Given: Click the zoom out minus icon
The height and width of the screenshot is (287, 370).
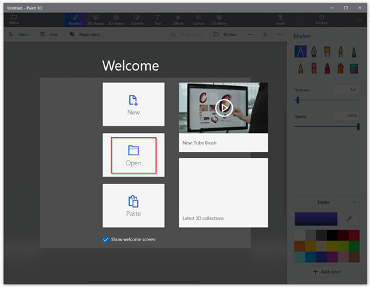Looking at the screenshot, I should click(251, 35).
